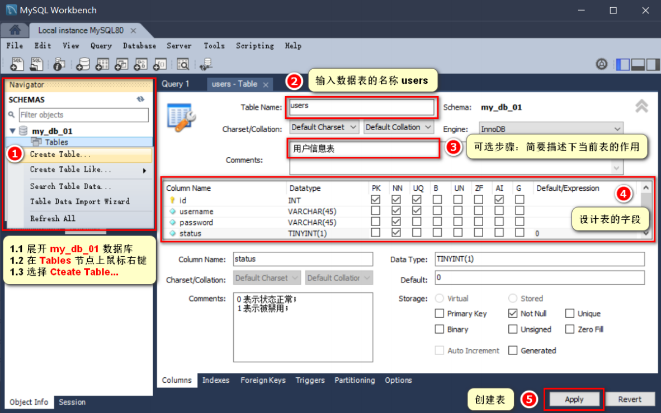This screenshot has width=661, height=413.
Task: Switch to the Query 1 tab
Action: pos(176,84)
